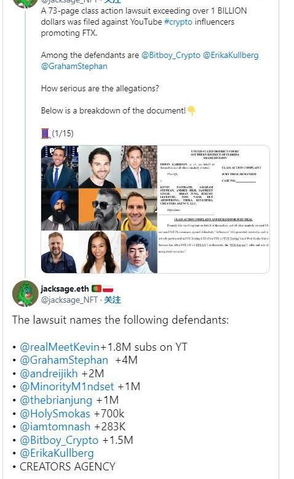Open @andreijikh profile link
Image resolution: width=294 pixels, height=479 pixels.
click(x=49, y=374)
